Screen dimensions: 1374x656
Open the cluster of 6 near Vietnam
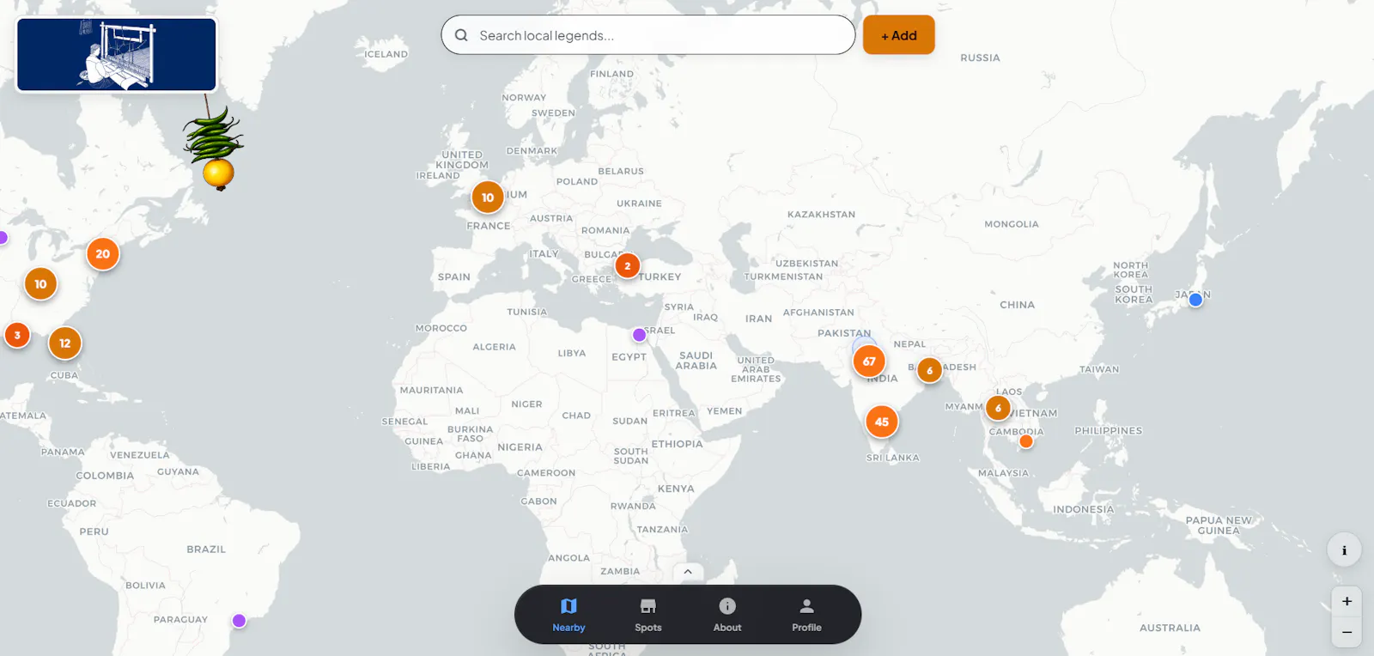pyautogui.click(x=998, y=408)
